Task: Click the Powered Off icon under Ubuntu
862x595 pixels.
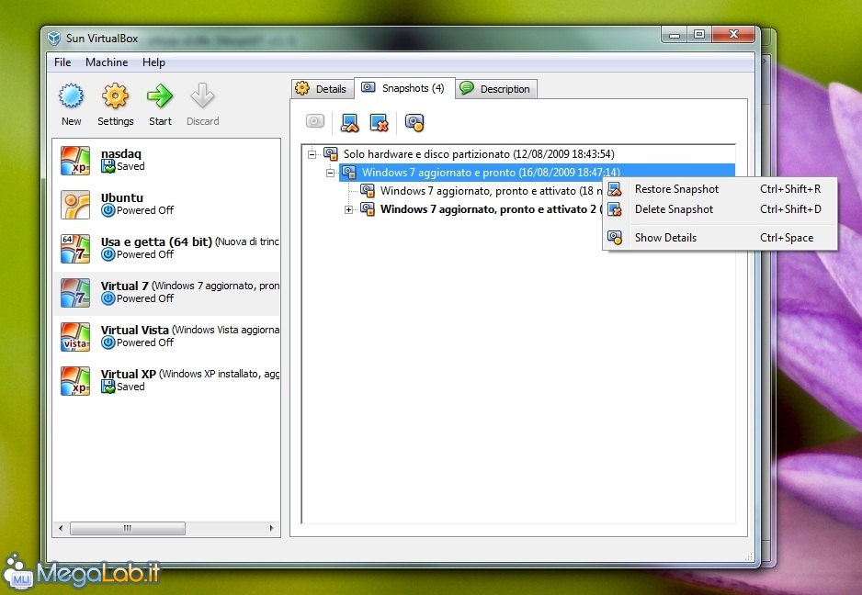Action: 108,210
